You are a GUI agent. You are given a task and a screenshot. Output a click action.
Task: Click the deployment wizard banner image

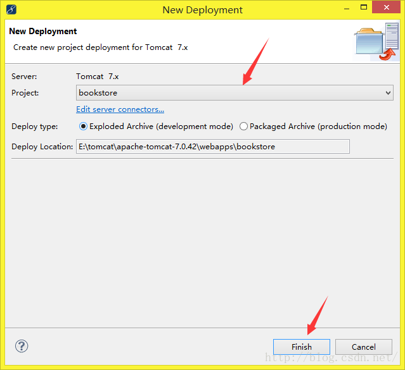click(376, 42)
